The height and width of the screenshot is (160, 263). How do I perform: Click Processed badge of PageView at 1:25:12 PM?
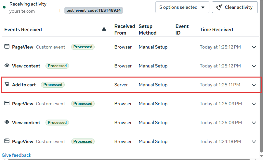83,47
